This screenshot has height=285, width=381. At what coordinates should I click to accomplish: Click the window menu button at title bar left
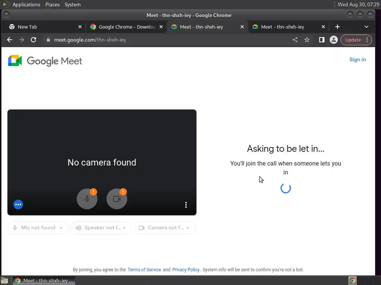6,15
